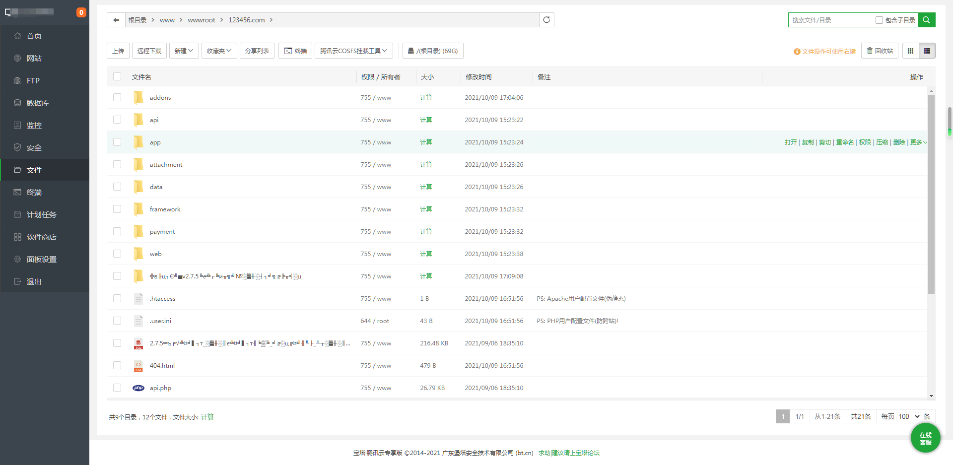Click 删除 on the app row

click(x=899, y=142)
